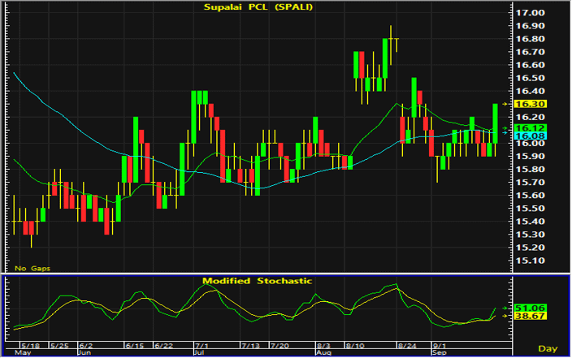Screen dimensions: 572x358
Task: Click the Jul month label
Action: click(x=199, y=352)
